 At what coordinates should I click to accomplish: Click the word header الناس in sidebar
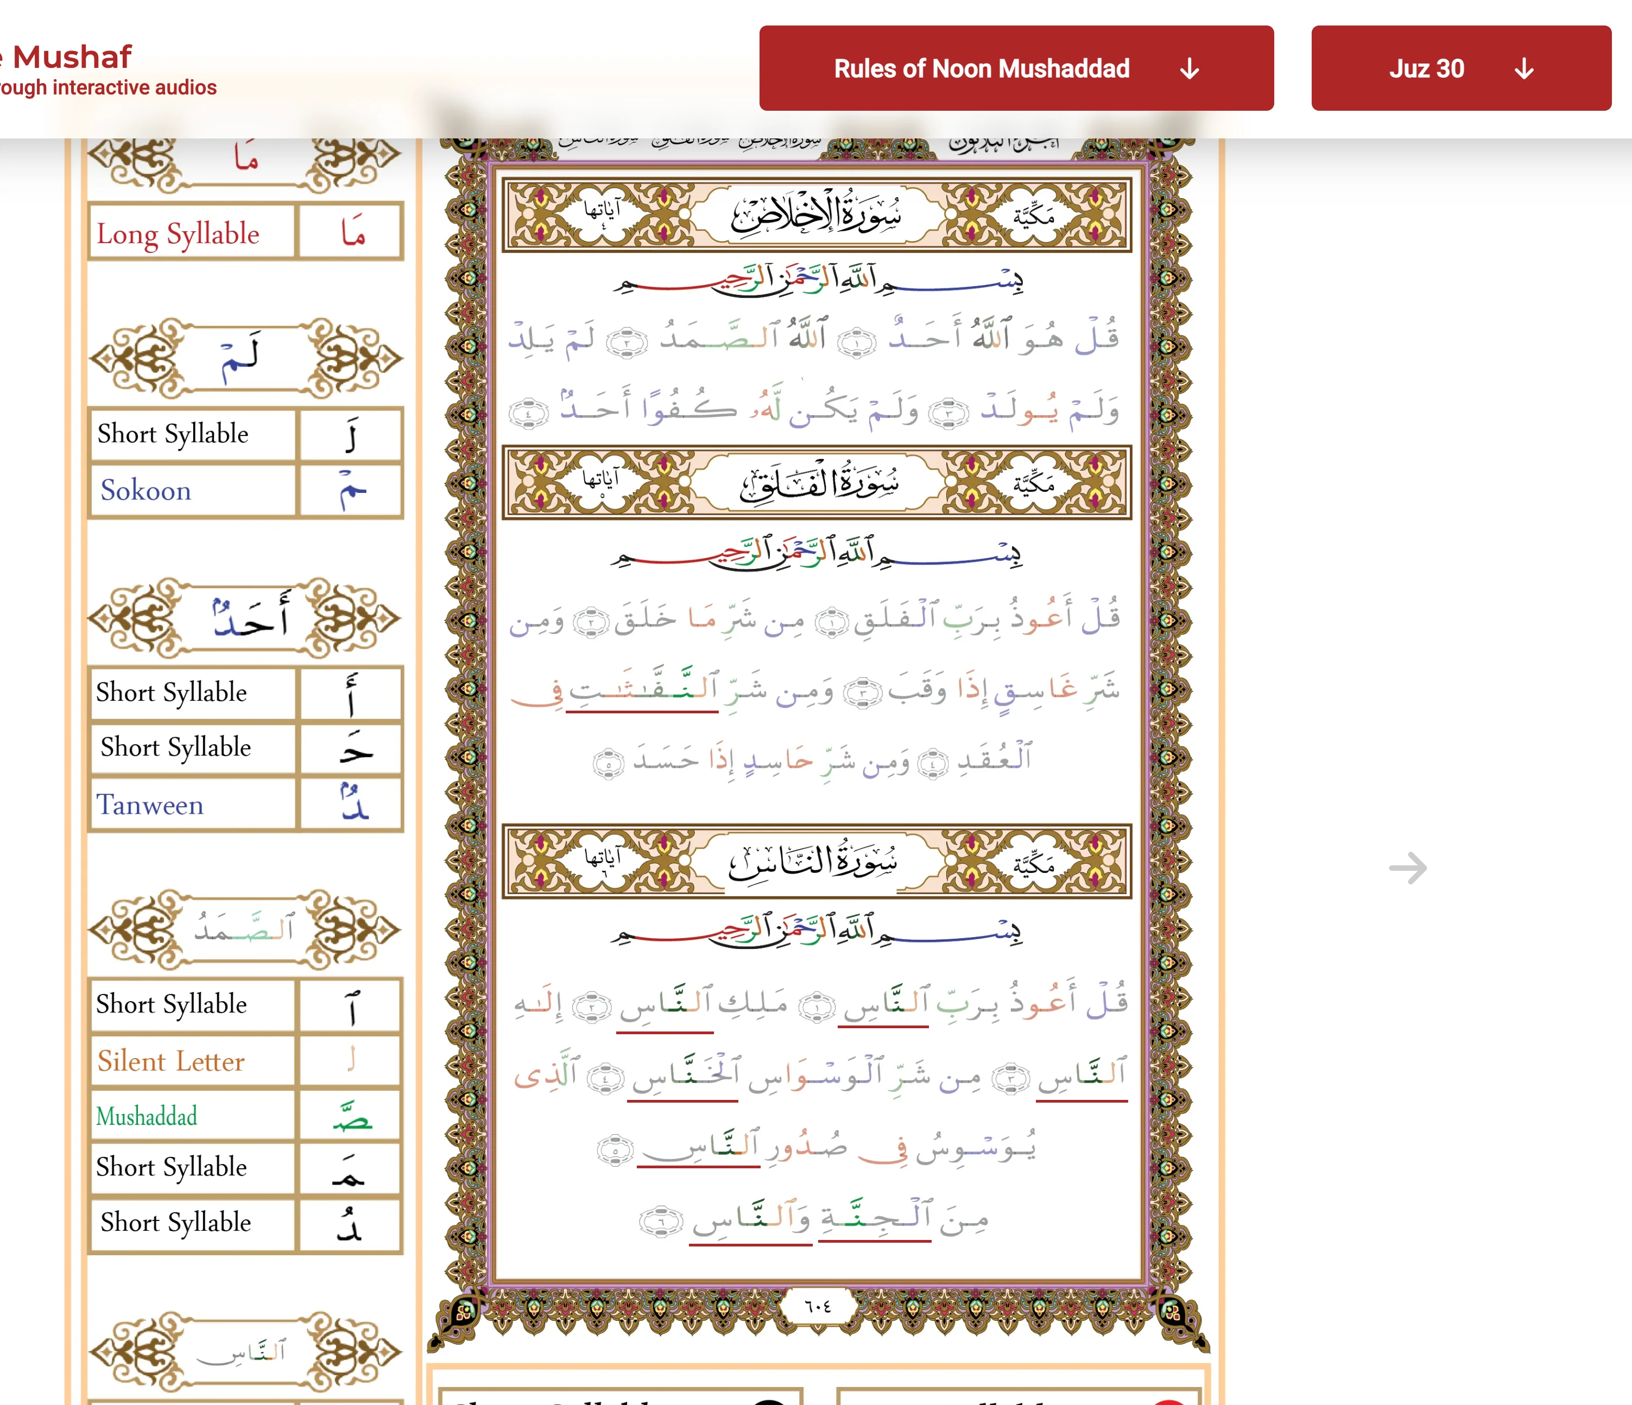pos(245,1351)
